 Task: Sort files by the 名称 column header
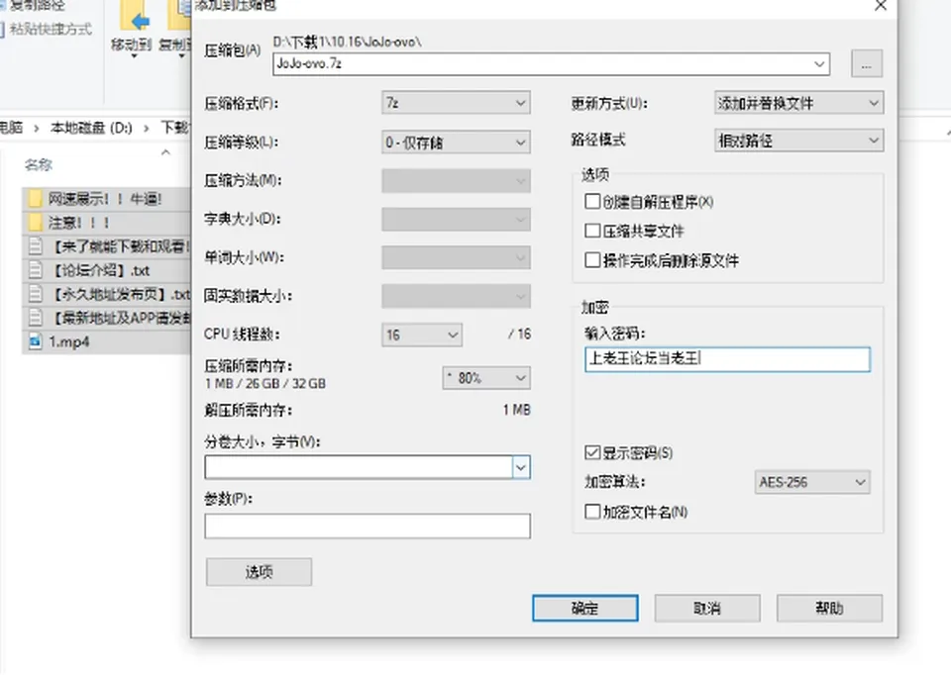39,164
